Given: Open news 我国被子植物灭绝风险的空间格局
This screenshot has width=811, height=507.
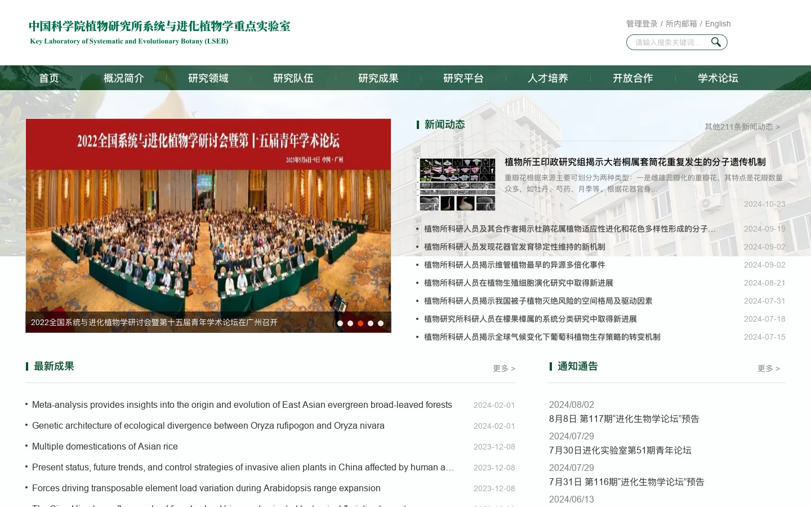Looking at the screenshot, I should [x=538, y=301].
